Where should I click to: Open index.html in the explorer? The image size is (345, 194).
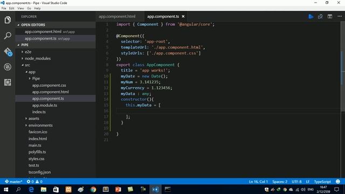coord(38,139)
